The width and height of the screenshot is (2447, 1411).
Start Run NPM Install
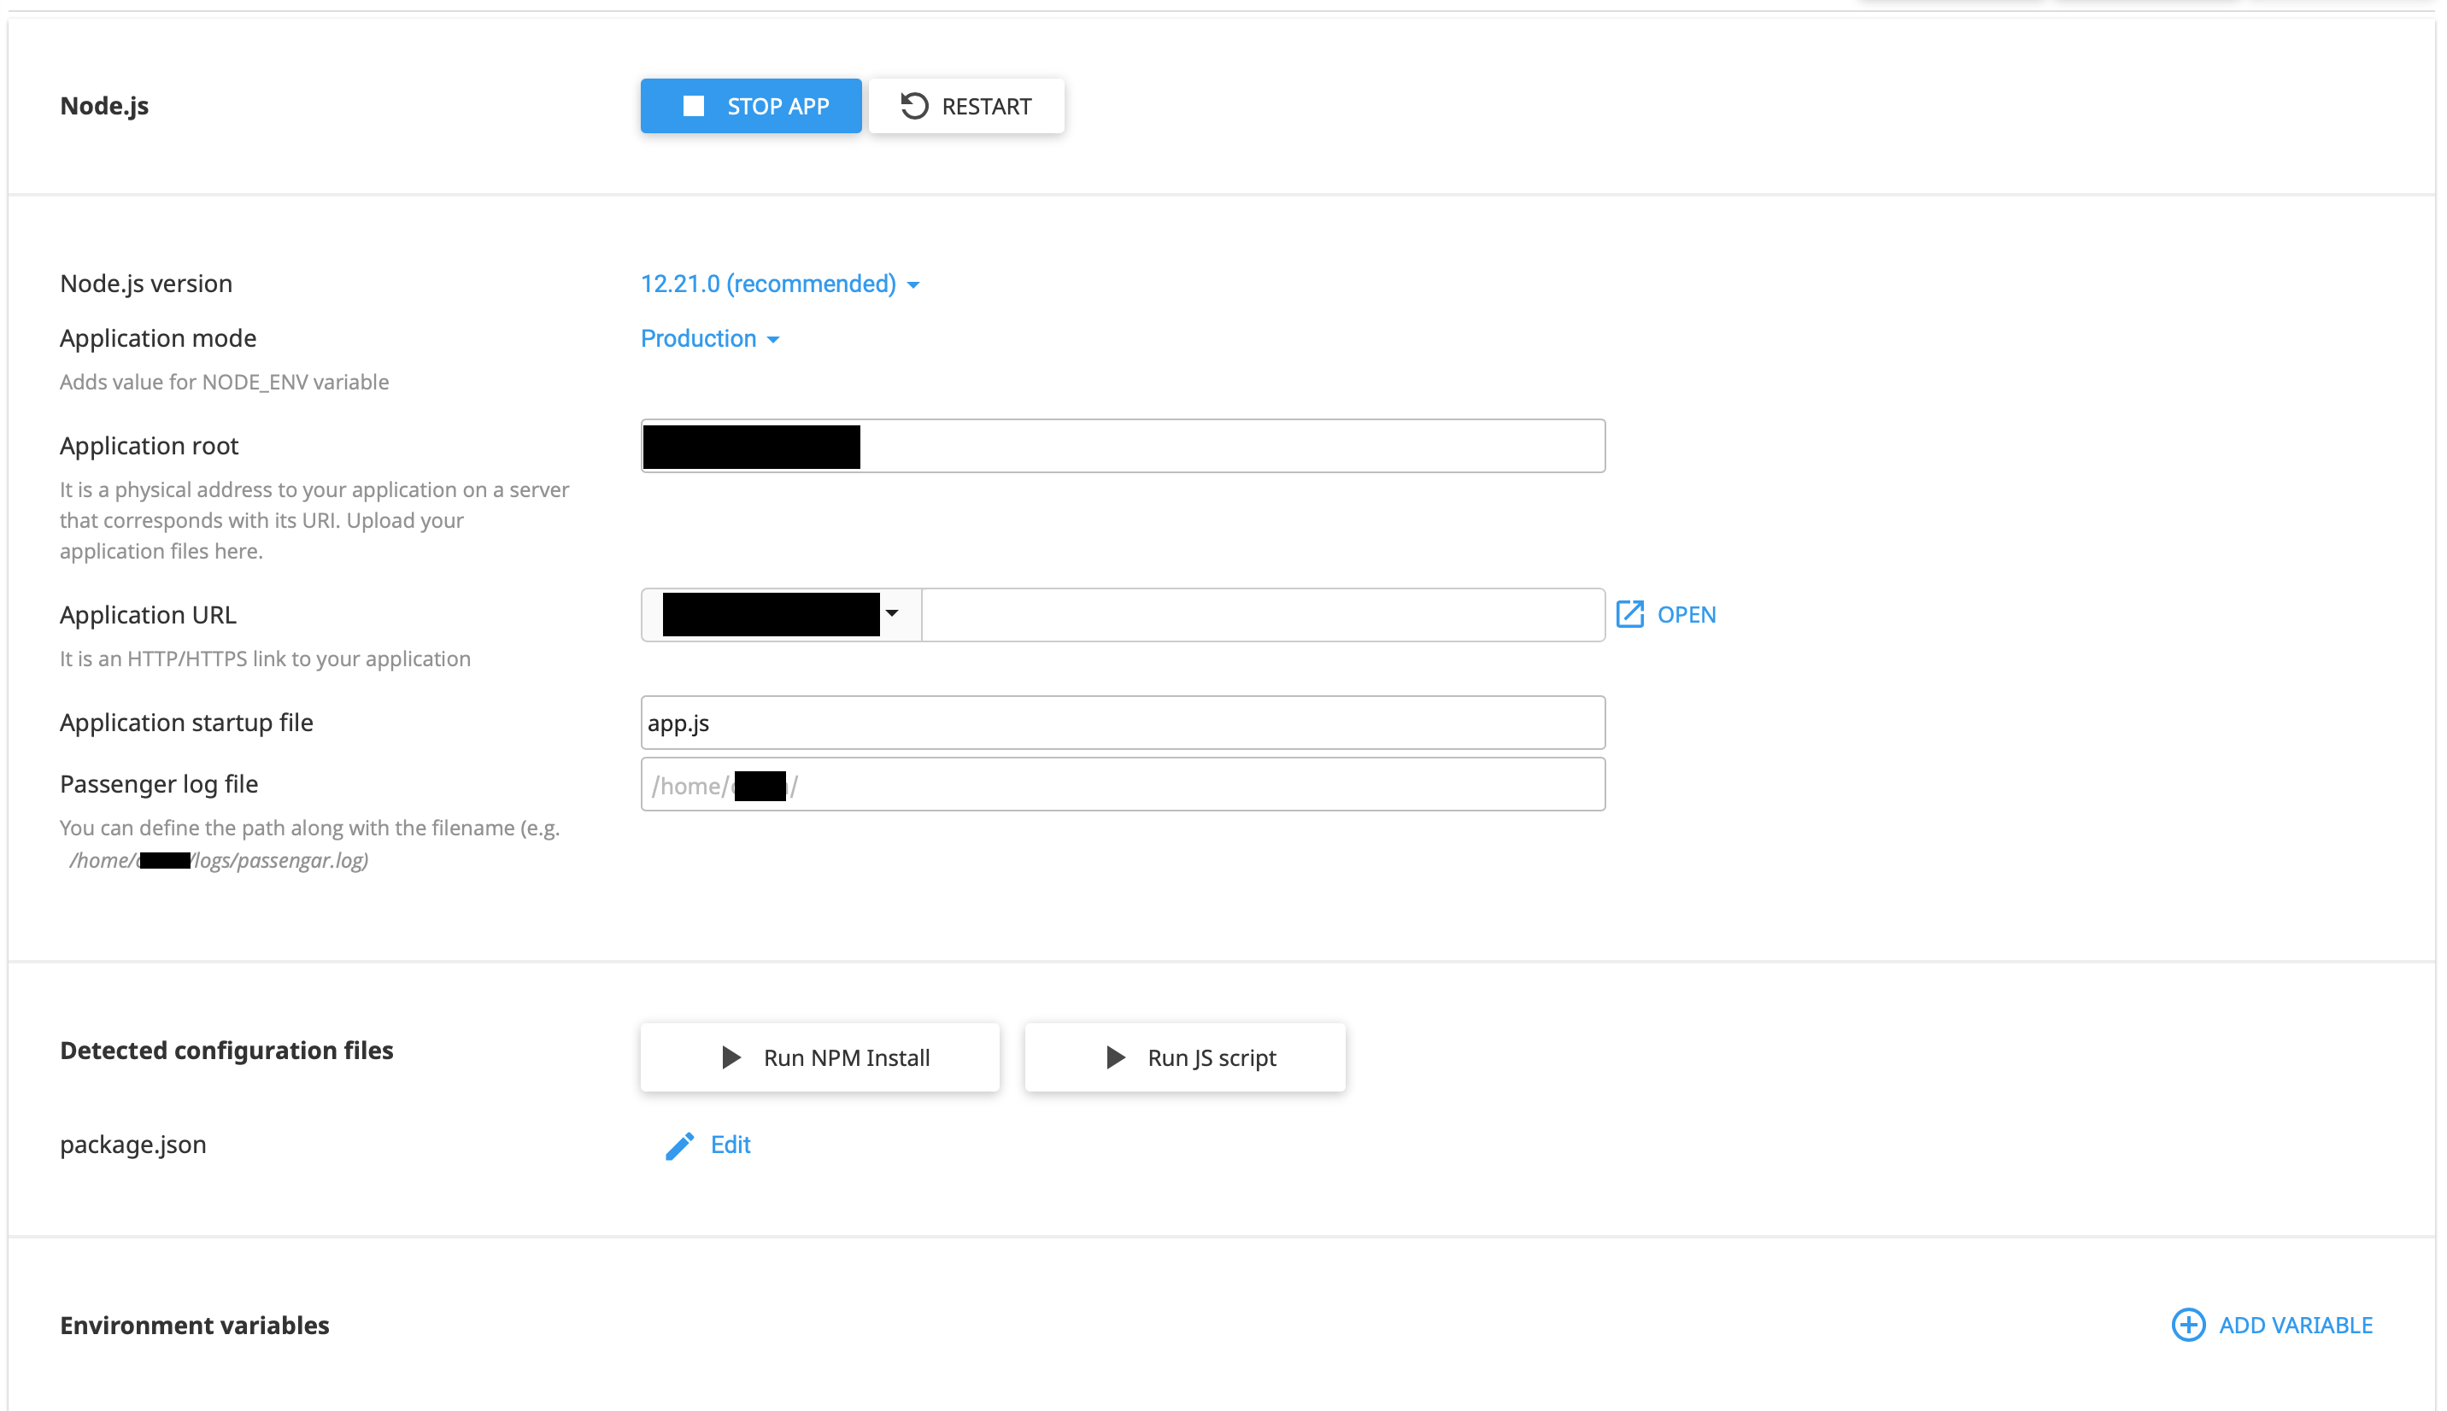820,1057
